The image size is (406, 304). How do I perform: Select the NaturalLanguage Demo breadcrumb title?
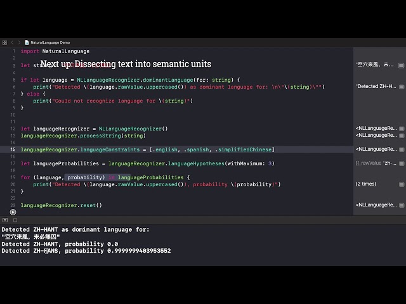click(x=50, y=42)
